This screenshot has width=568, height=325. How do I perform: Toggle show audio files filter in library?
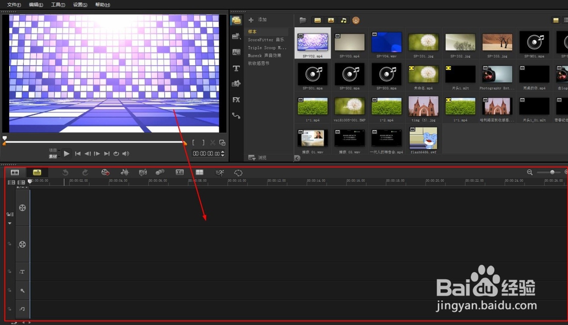point(344,20)
